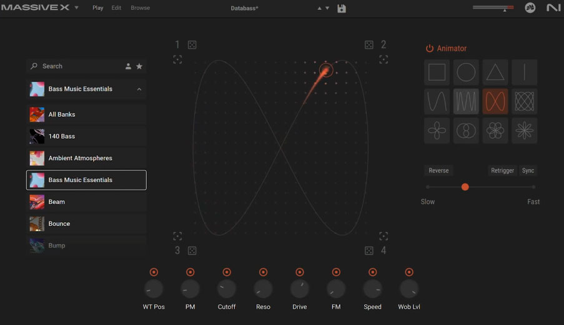Filter presets by favorites star

click(x=139, y=66)
